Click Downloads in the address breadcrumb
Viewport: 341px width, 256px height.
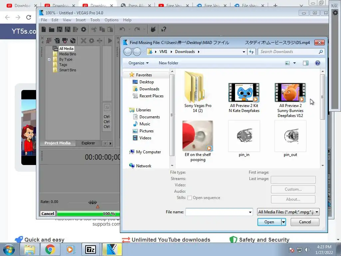coord(185,52)
